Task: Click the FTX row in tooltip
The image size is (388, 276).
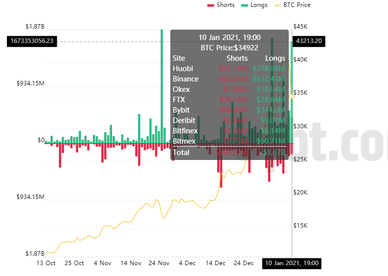Action: tap(229, 100)
